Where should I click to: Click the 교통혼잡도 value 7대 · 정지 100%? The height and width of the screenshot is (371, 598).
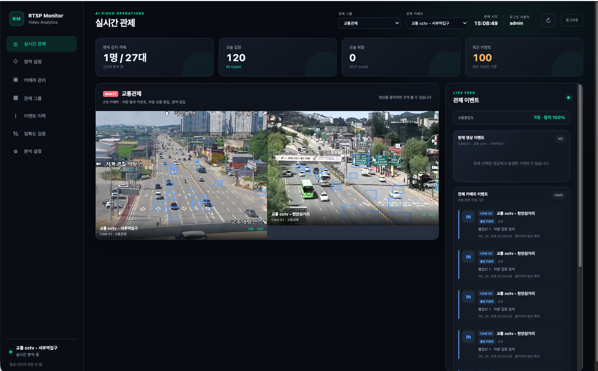coord(549,118)
